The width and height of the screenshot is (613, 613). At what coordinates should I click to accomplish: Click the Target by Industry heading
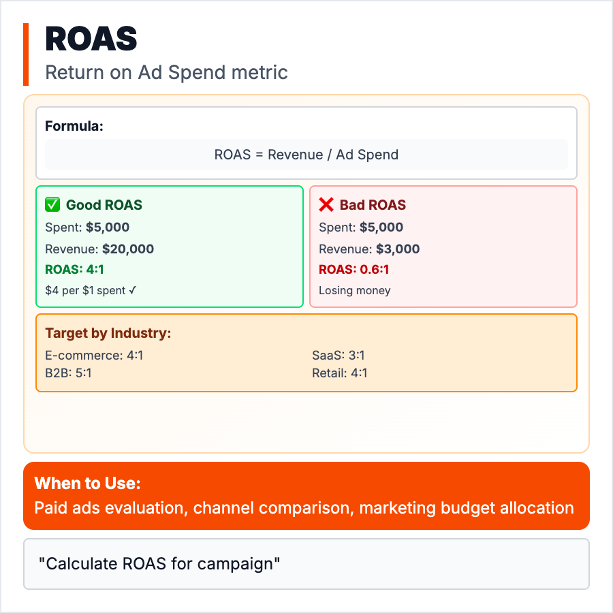(108, 333)
